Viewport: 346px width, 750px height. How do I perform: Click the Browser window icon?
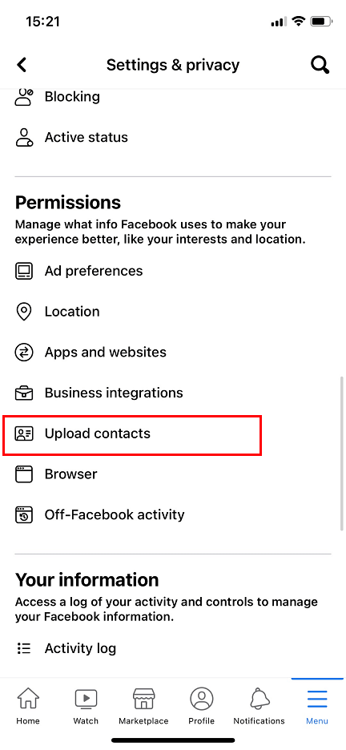pos(24,474)
